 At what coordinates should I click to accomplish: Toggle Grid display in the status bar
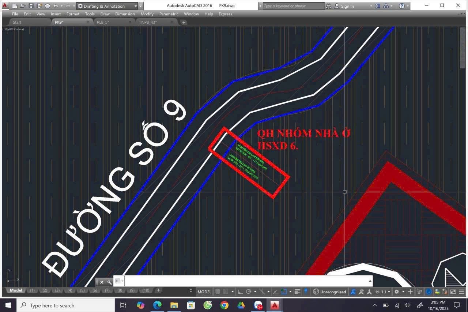pos(218,292)
